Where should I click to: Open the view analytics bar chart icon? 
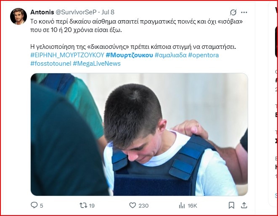click(182, 205)
